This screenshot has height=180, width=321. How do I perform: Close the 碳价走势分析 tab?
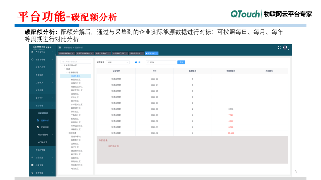coord(142,53)
